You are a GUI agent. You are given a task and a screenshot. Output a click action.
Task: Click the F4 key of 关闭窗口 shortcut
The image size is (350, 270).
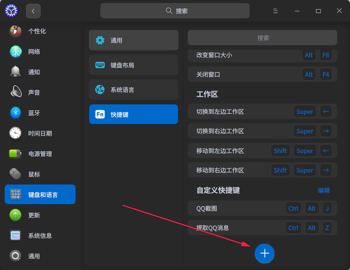(326, 74)
